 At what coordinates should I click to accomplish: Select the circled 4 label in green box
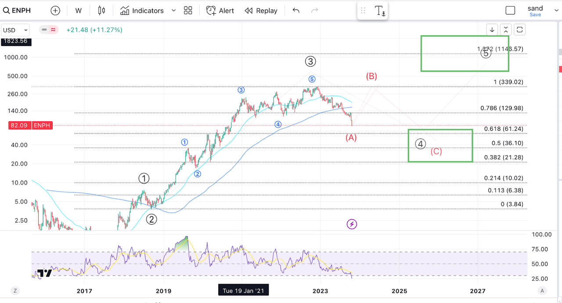click(x=421, y=144)
